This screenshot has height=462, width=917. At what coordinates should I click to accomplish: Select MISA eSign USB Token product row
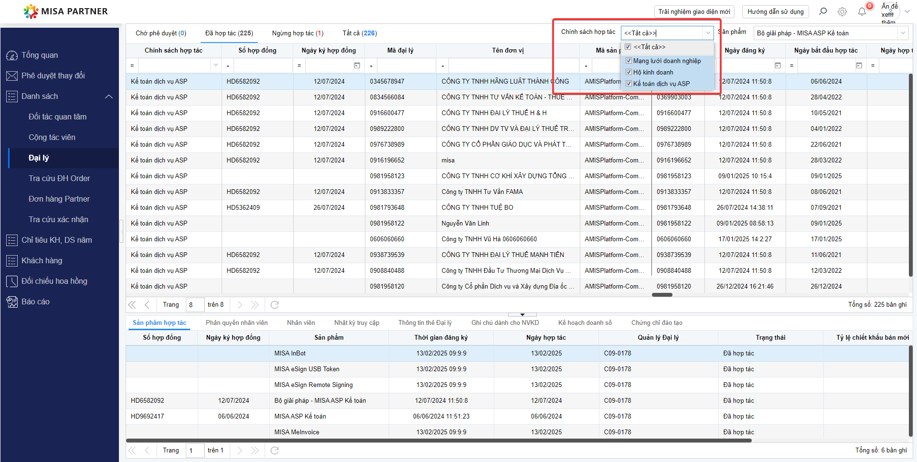pos(517,369)
